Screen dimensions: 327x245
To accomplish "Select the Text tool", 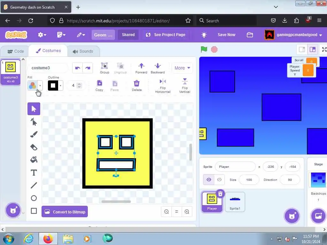I will (x=34, y=173).
